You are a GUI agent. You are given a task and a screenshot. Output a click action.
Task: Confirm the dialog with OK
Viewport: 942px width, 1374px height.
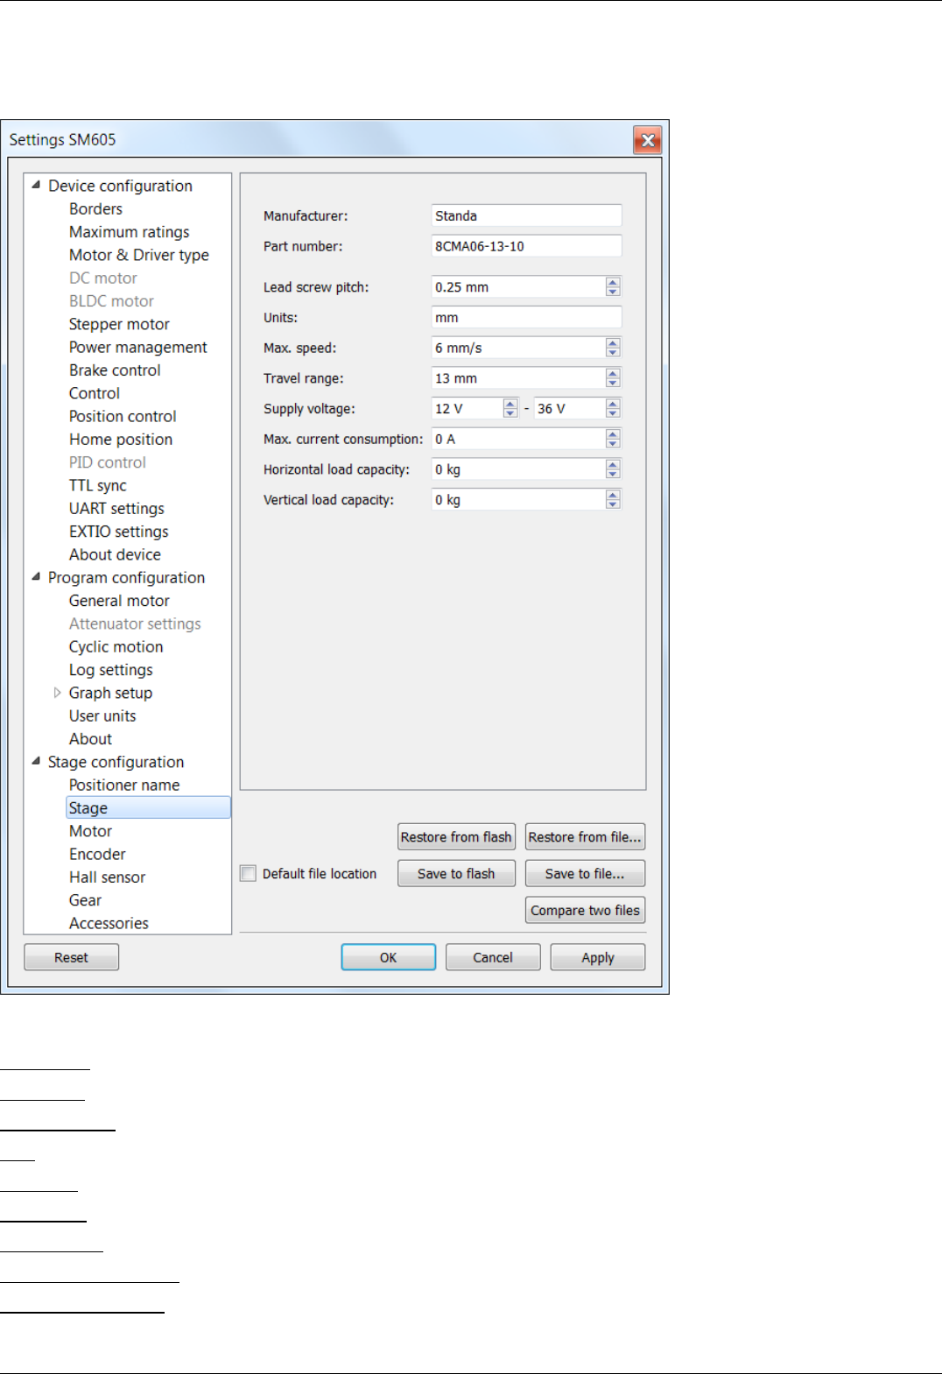[388, 957]
